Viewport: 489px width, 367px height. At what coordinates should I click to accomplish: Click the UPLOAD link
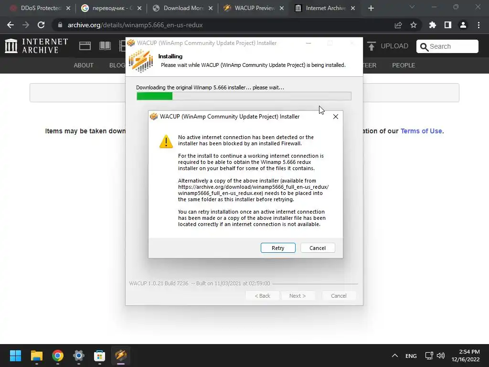(x=394, y=46)
